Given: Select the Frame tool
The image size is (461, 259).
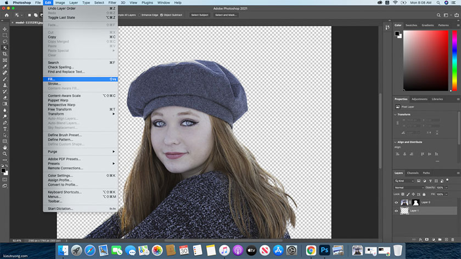Looking at the screenshot, I should click(5, 60).
